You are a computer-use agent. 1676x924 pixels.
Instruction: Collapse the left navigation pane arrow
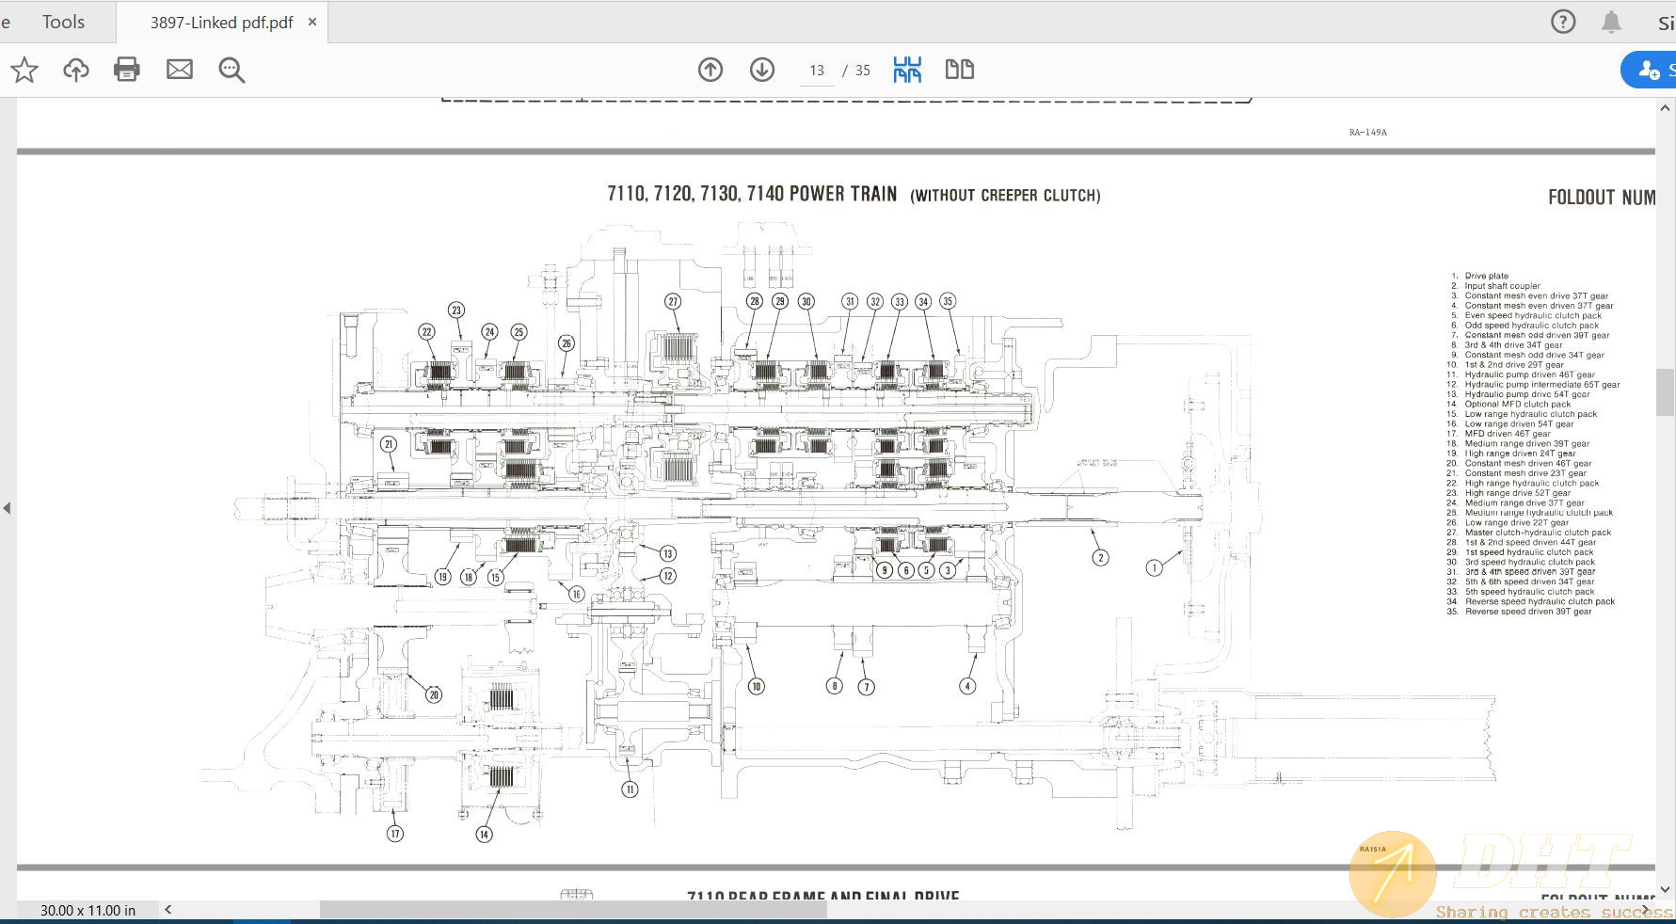(x=8, y=508)
